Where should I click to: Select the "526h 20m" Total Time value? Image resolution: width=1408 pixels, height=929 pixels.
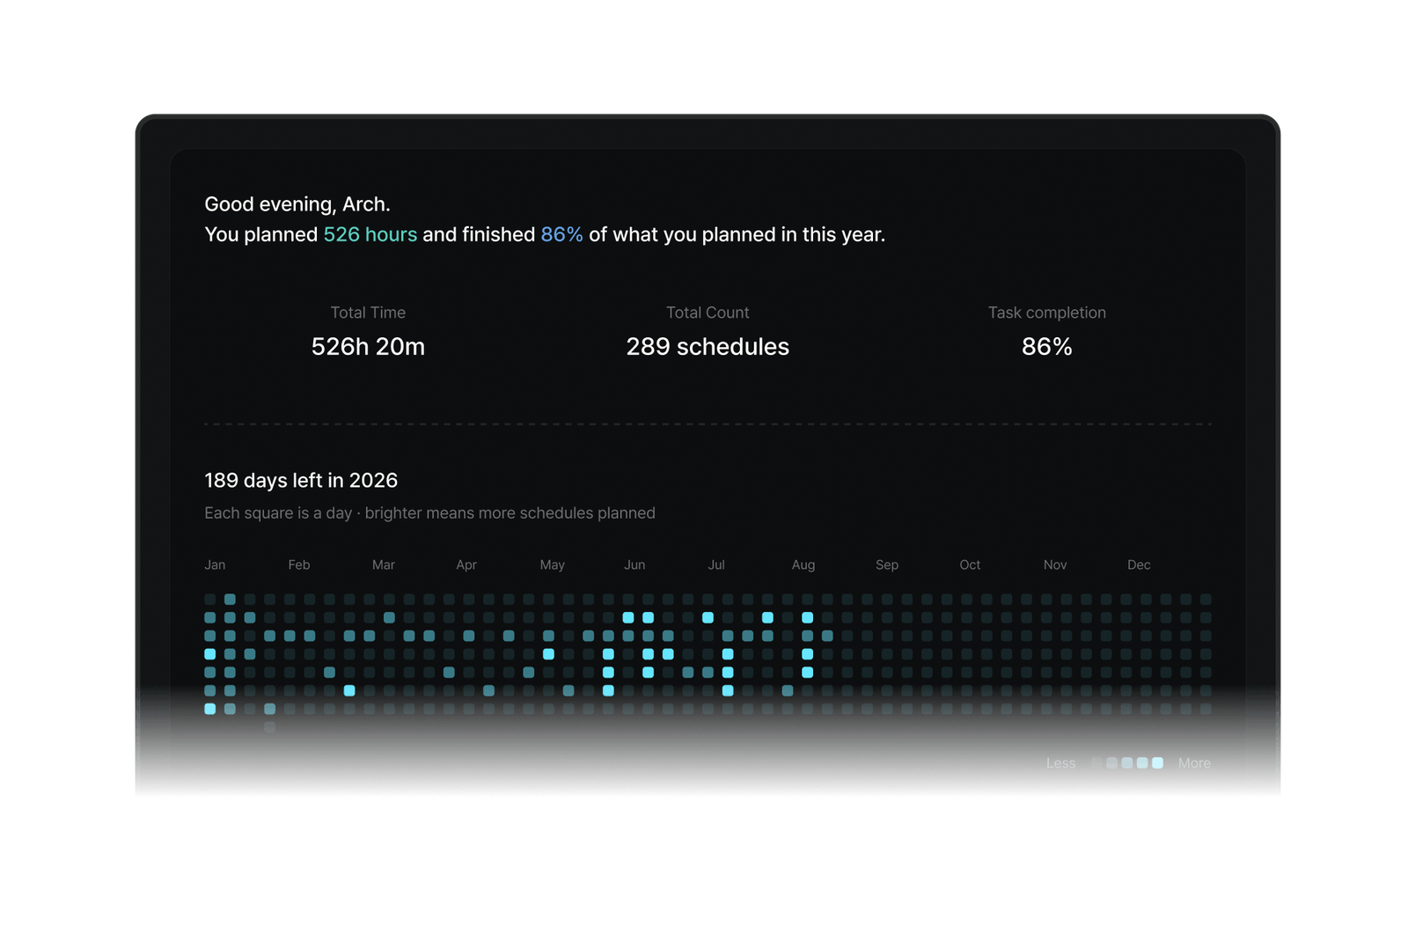[x=368, y=346]
